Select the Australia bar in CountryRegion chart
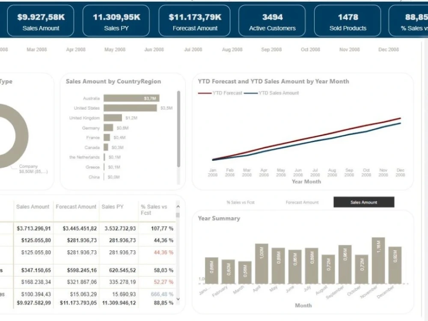 131,98
